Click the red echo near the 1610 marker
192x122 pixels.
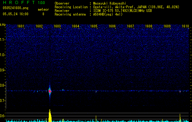coord(180,91)
